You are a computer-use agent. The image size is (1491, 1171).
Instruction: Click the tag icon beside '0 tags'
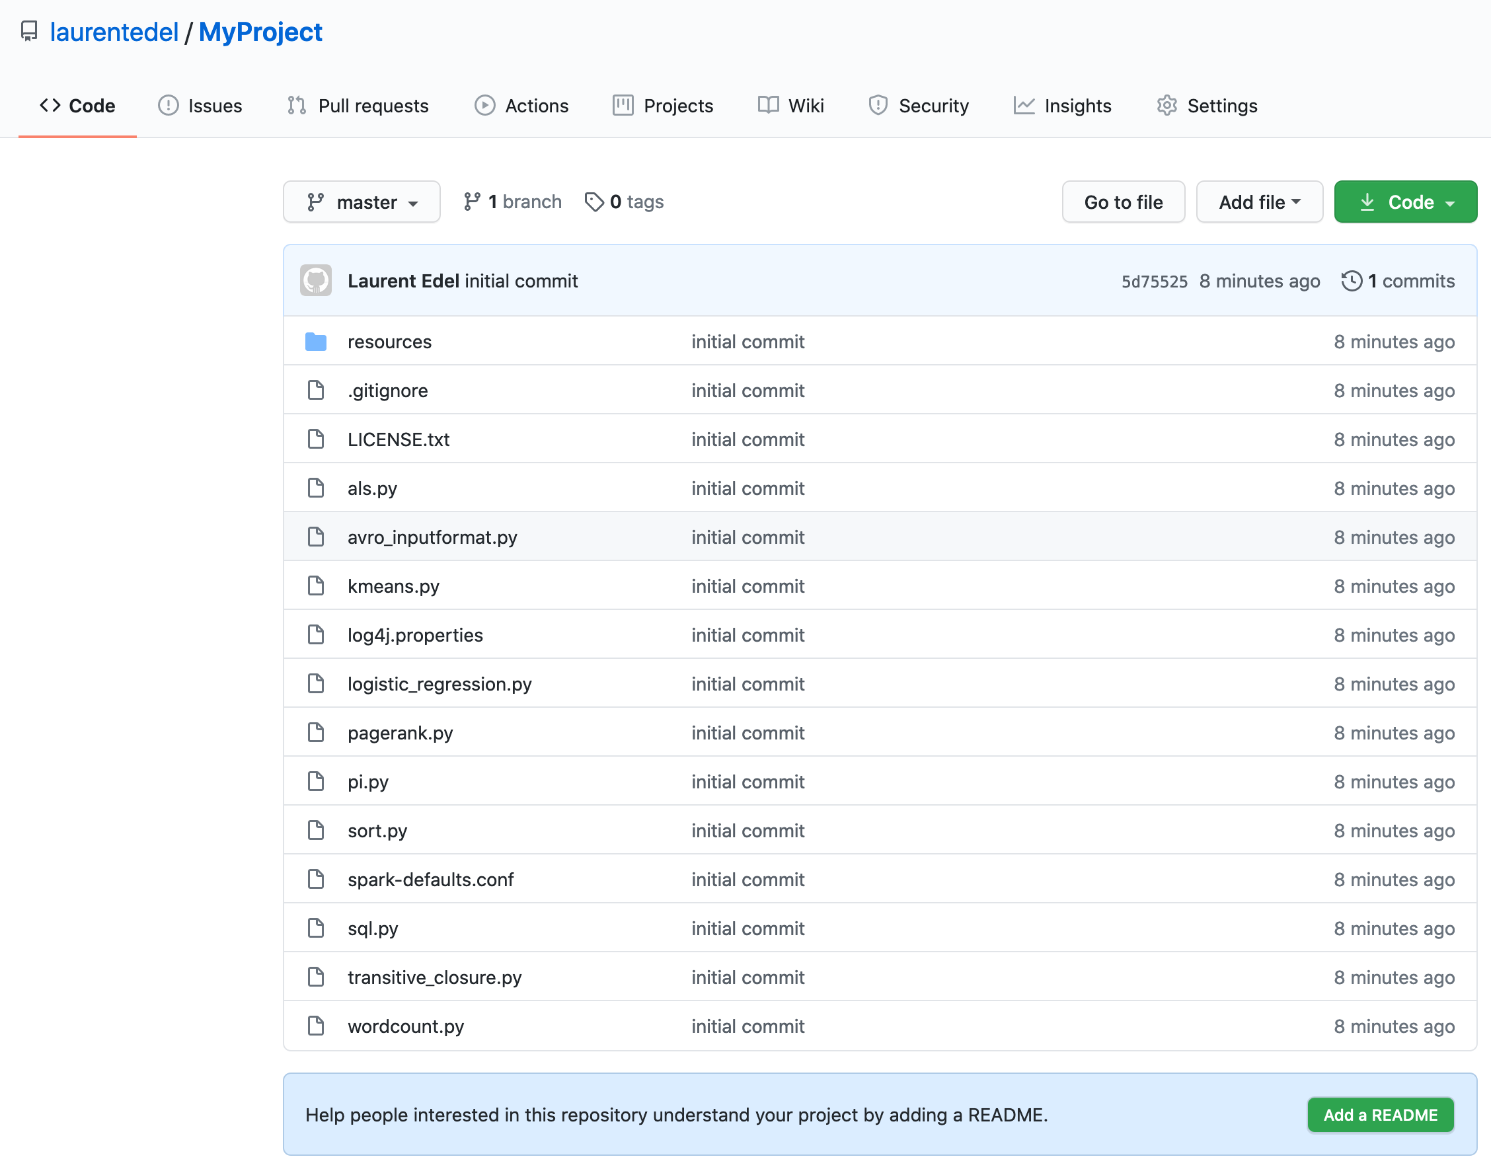593,202
